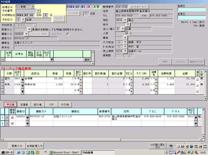This screenshot has height=155, width=208.
Task: Click the X delete icon in the venue grid
Action: point(3,60)
